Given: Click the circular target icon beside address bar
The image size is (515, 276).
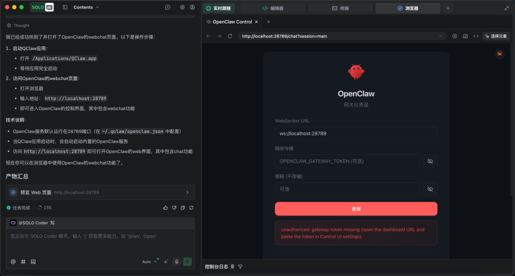Looking at the screenshot, I should coord(454,36).
